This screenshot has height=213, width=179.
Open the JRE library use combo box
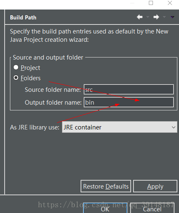pos(119,127)
